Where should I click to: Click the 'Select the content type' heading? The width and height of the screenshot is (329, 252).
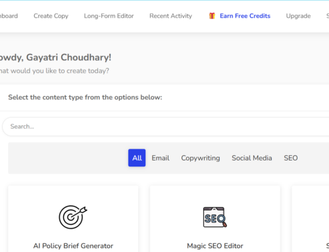[x=85, y=97]
